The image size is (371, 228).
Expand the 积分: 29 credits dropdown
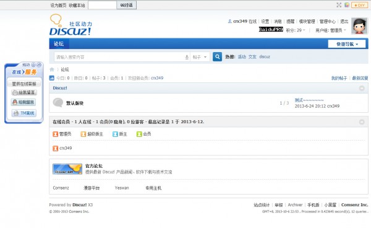296,30
